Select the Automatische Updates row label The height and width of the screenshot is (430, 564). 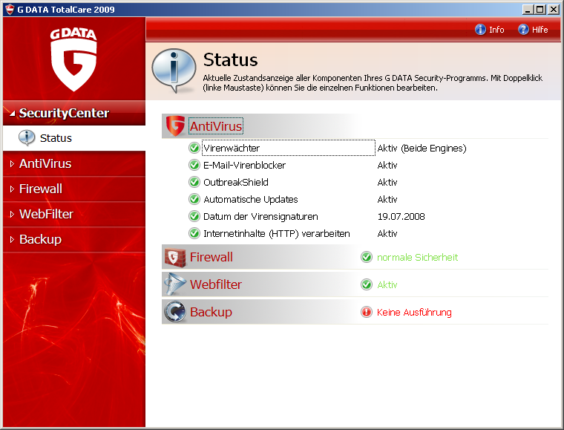251,199
